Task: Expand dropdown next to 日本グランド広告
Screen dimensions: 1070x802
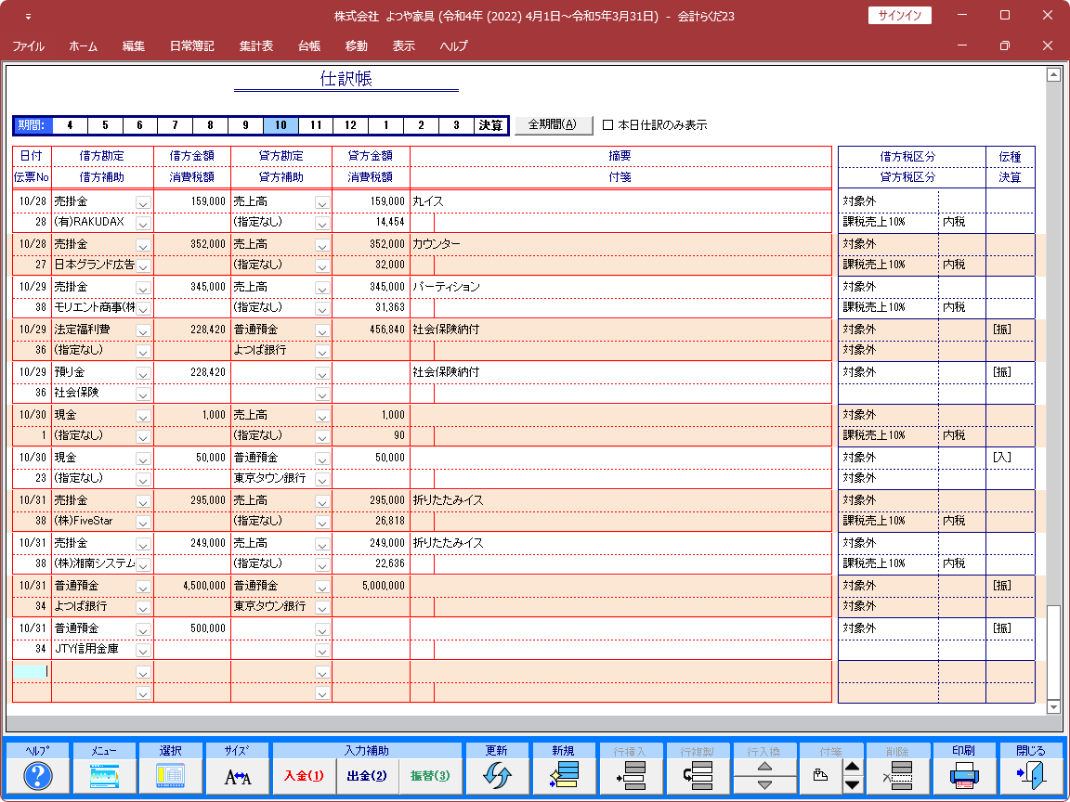Action: pos(143,265)
